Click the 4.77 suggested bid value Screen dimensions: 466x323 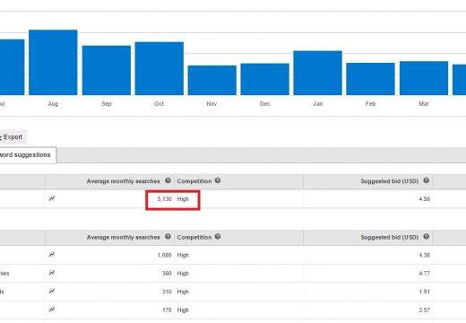[425, 274]
